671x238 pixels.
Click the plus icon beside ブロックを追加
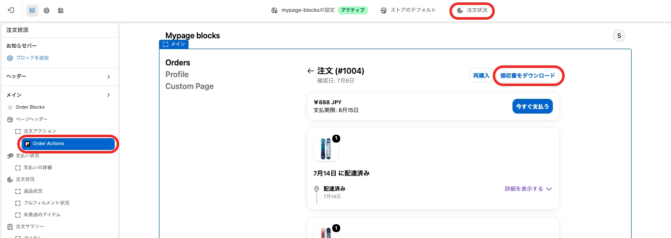10,58
